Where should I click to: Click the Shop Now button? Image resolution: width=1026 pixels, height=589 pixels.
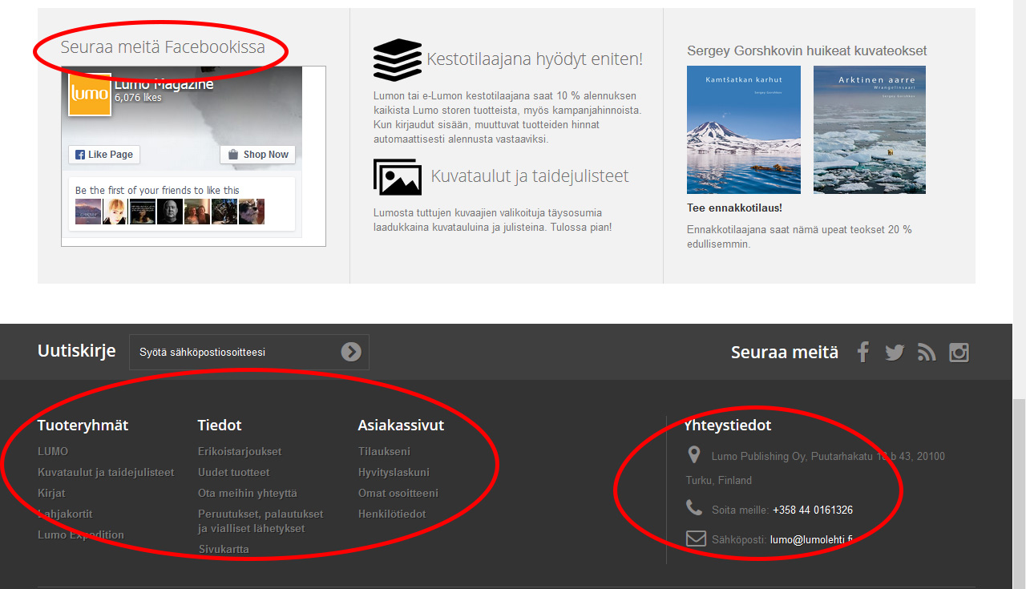coord(258,155)
